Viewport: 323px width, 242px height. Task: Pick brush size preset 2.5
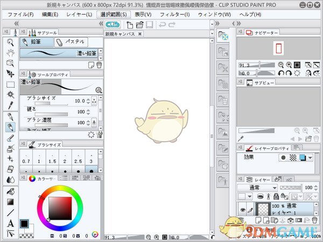(78, 159)
